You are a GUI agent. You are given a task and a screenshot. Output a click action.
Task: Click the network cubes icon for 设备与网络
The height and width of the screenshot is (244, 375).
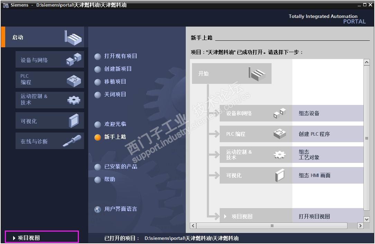tap(74, 59)
